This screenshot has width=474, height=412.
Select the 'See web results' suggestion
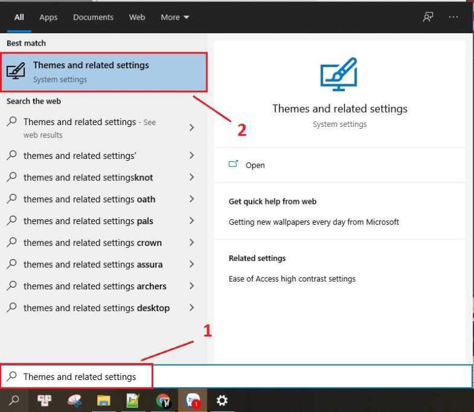(x=89, y=128)
